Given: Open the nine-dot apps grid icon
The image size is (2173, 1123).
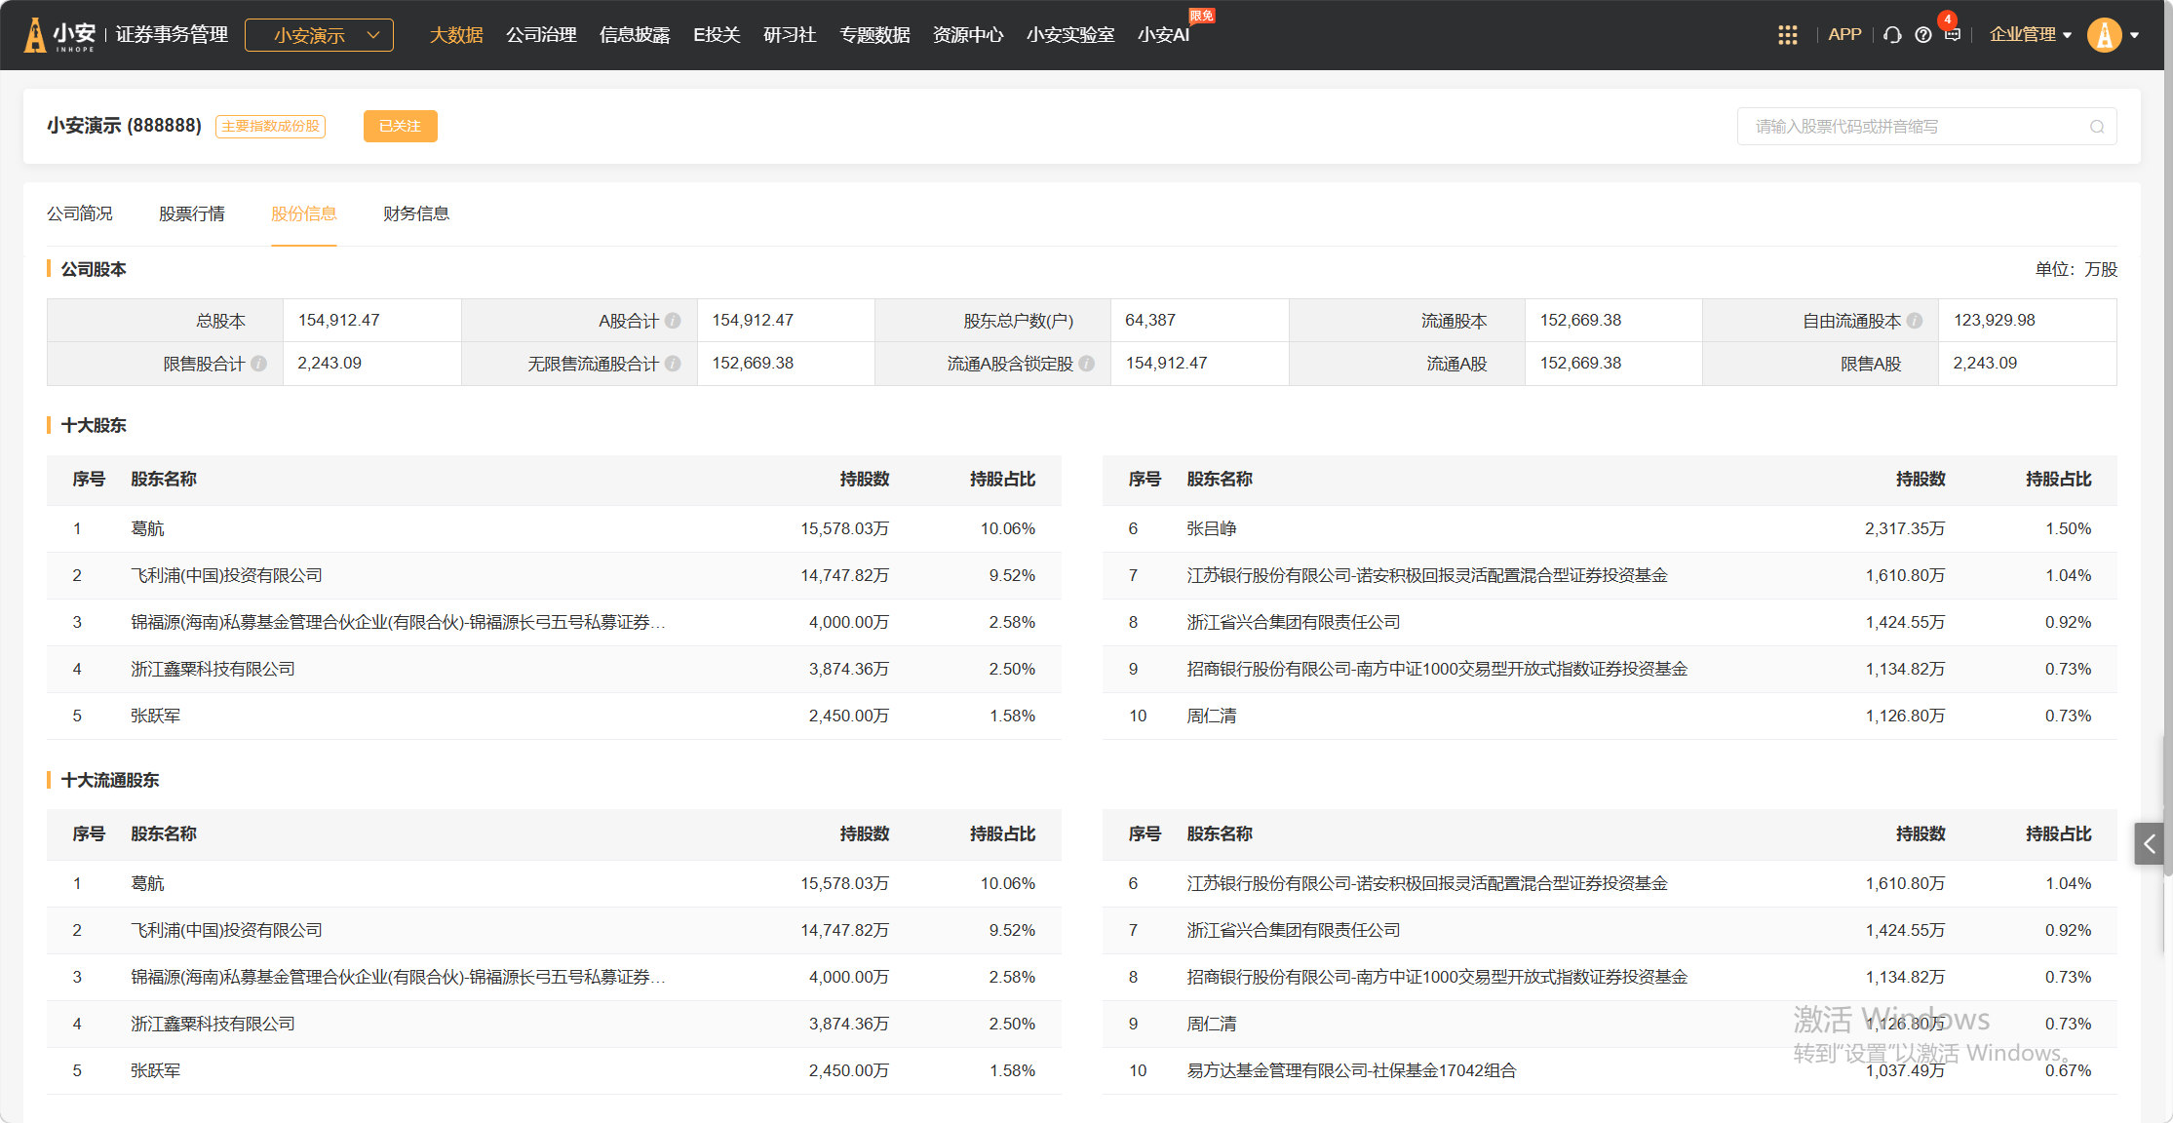Looking at the screenshot, I should point(1787,35).
